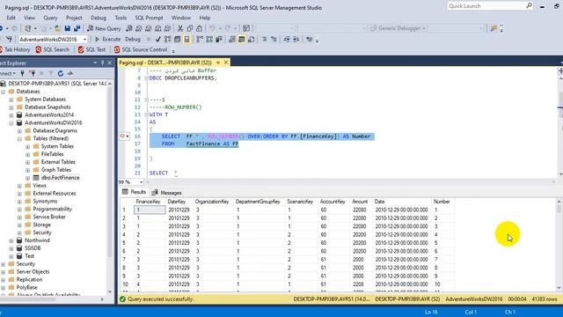This screenshot has height=317, width=563.
Task: Close the Object Explorer panel
Action: (109, 63)
